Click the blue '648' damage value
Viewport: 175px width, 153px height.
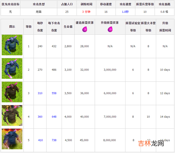[54, 117]
